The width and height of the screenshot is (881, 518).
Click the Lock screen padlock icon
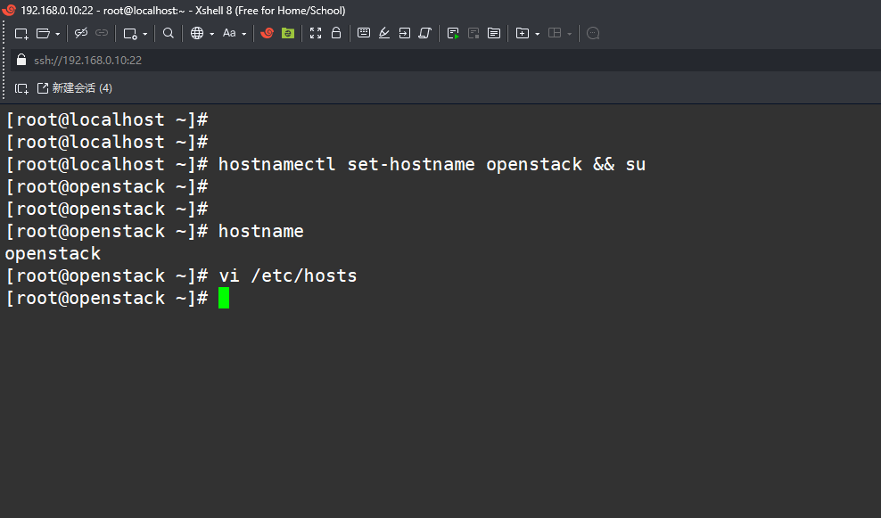(x=336, y=33)
